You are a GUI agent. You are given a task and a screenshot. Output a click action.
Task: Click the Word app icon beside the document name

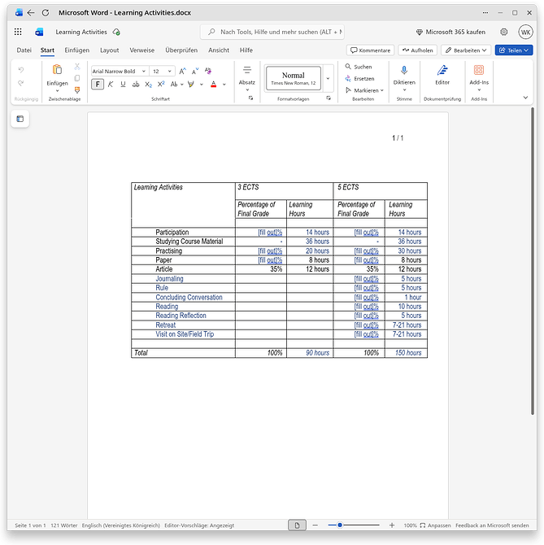pyautogui.click(x=39, y=32)
